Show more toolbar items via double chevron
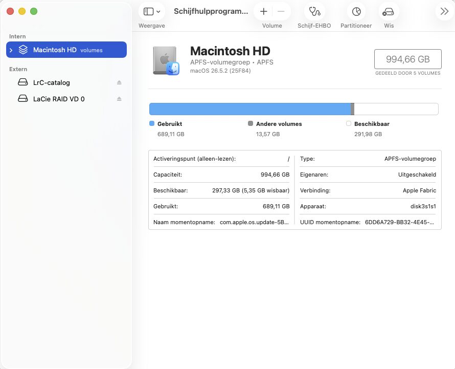 point(444,12)
